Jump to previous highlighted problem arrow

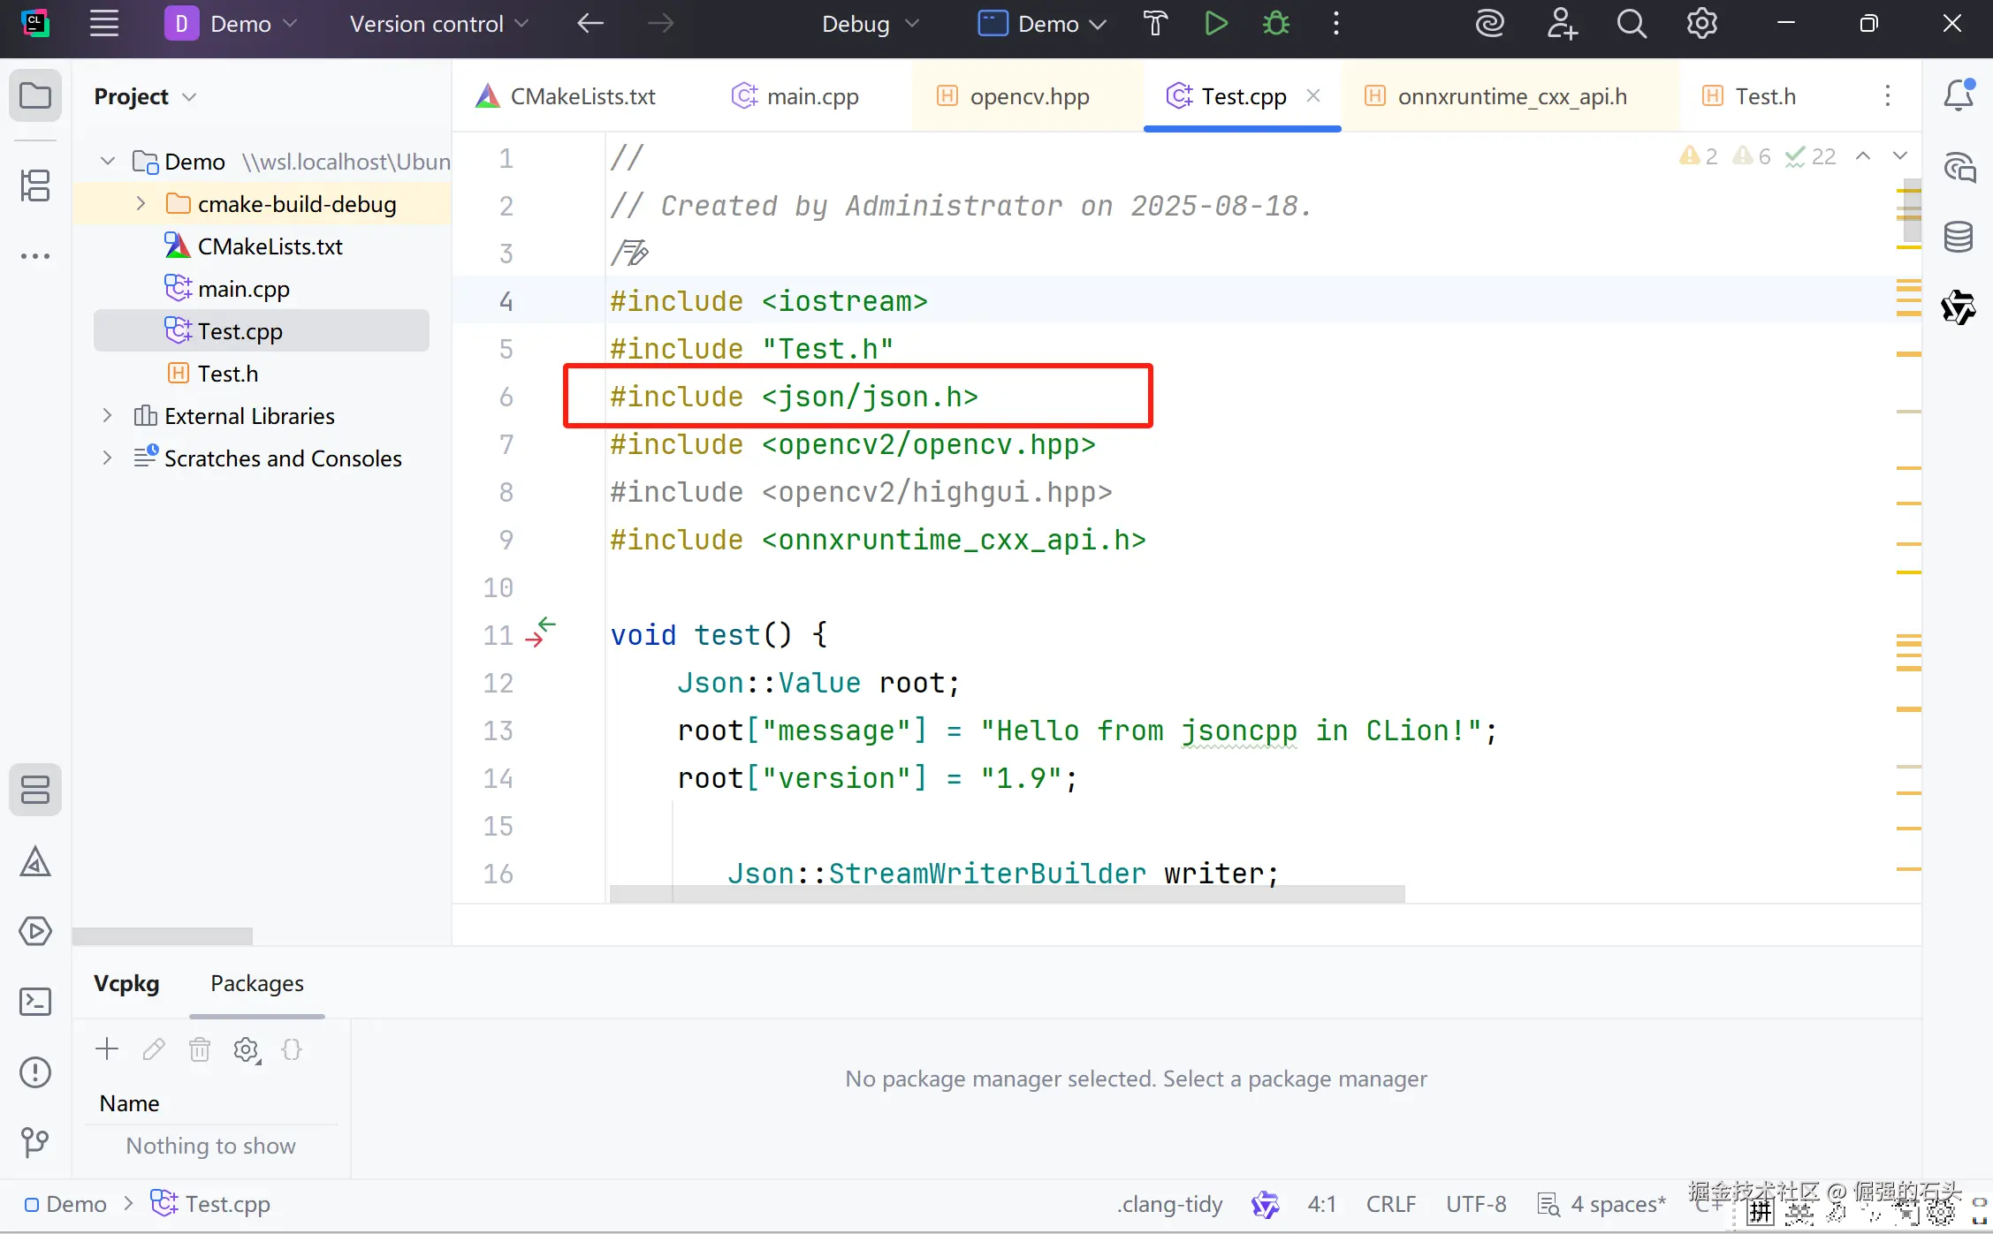[1863, 156]
